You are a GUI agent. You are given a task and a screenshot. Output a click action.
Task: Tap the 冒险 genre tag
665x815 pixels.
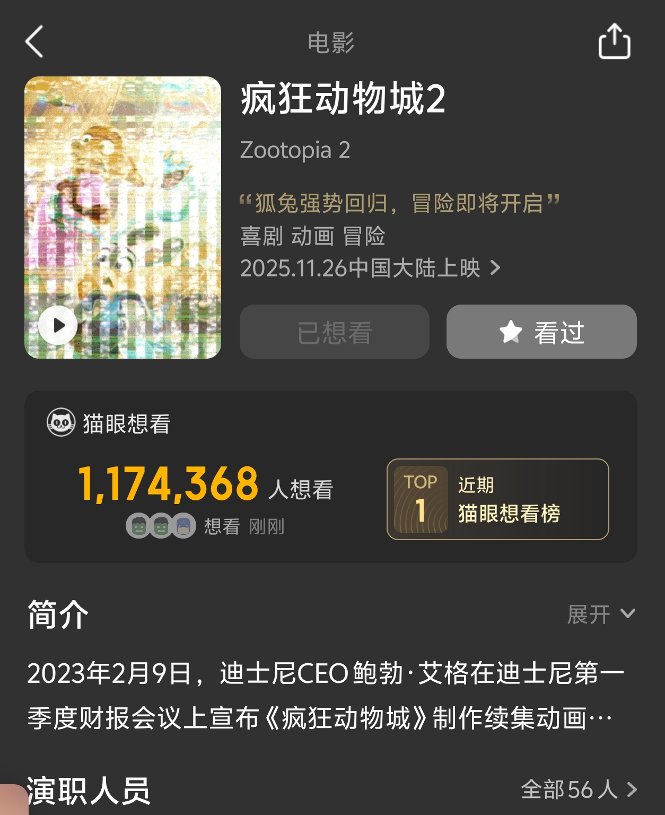[364, 236]
